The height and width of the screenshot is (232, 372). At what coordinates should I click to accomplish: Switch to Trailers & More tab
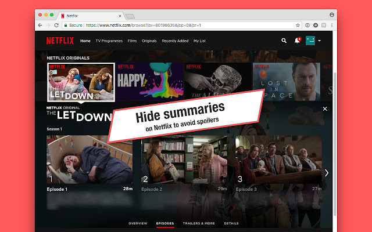199,223
